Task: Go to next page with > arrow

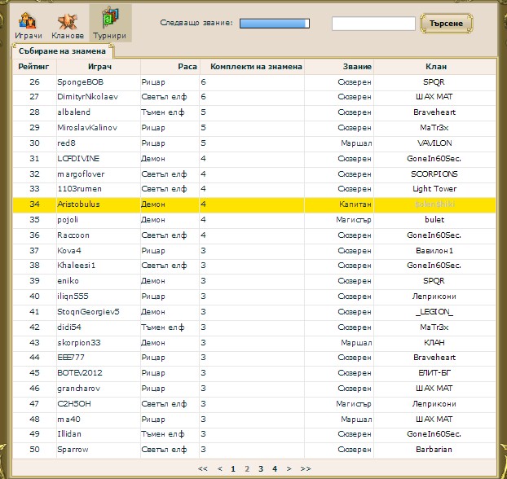Action: [289, 469]
